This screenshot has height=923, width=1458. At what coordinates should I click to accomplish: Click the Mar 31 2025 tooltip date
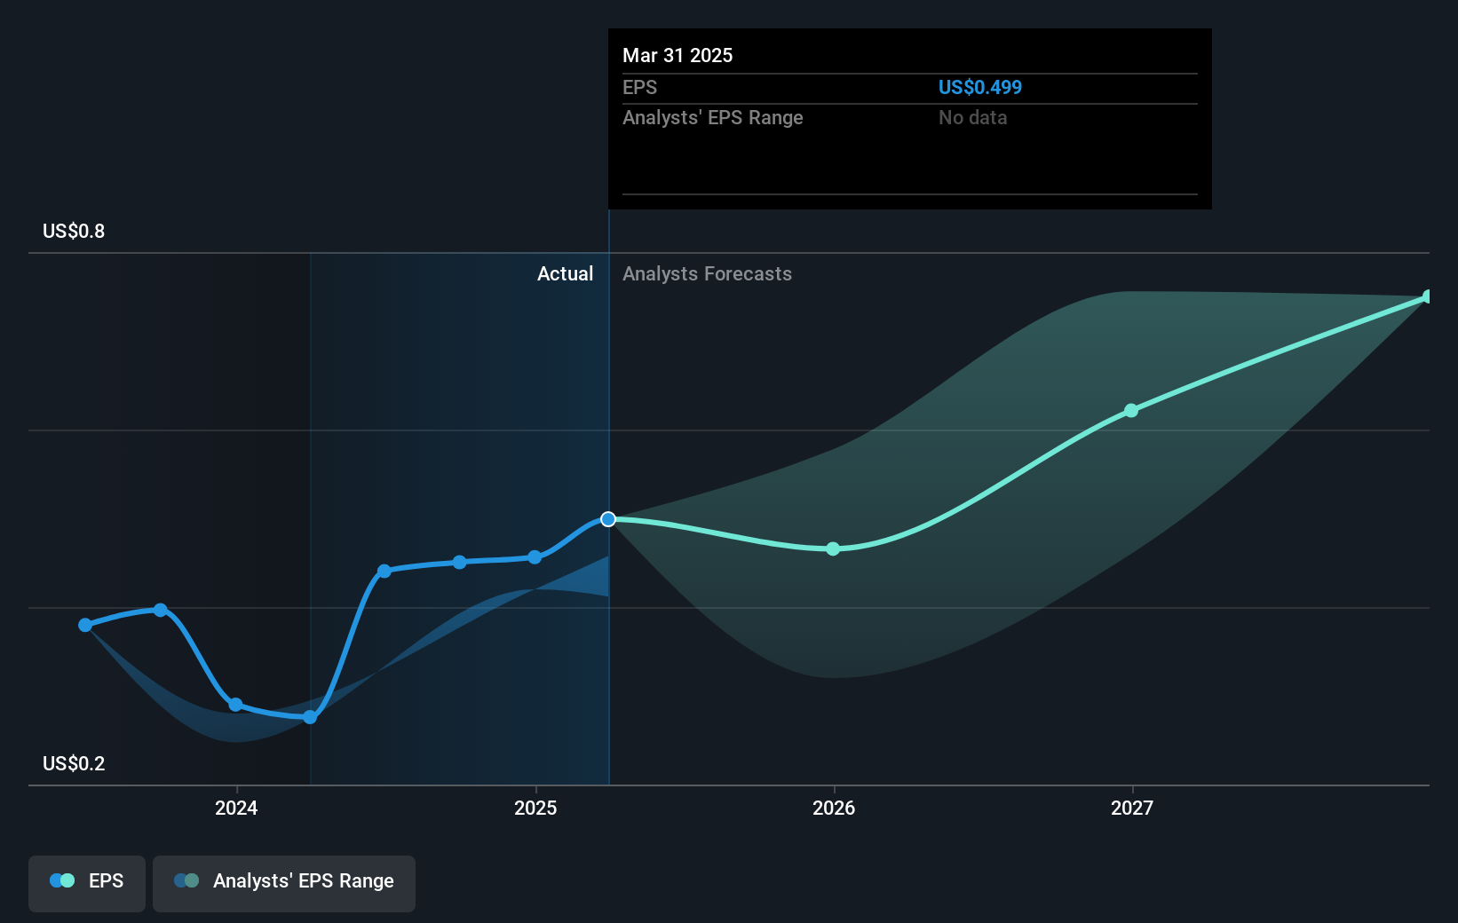pyautogui.click(x=677, y=56)
